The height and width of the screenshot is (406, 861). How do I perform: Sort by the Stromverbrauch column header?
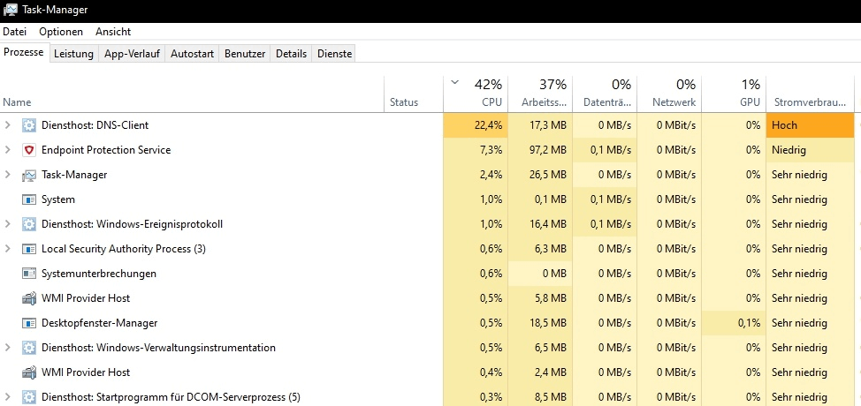tap(811, 94)
